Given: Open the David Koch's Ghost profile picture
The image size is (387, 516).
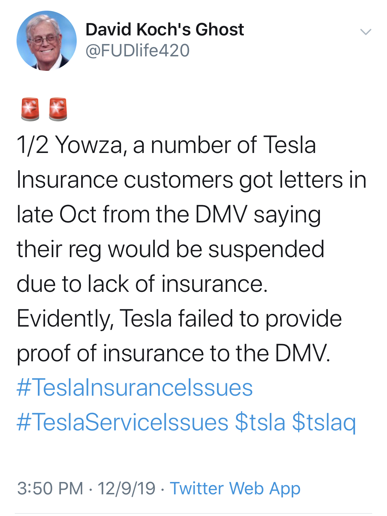Looking at the screenshot, I should tap(46, 41).
